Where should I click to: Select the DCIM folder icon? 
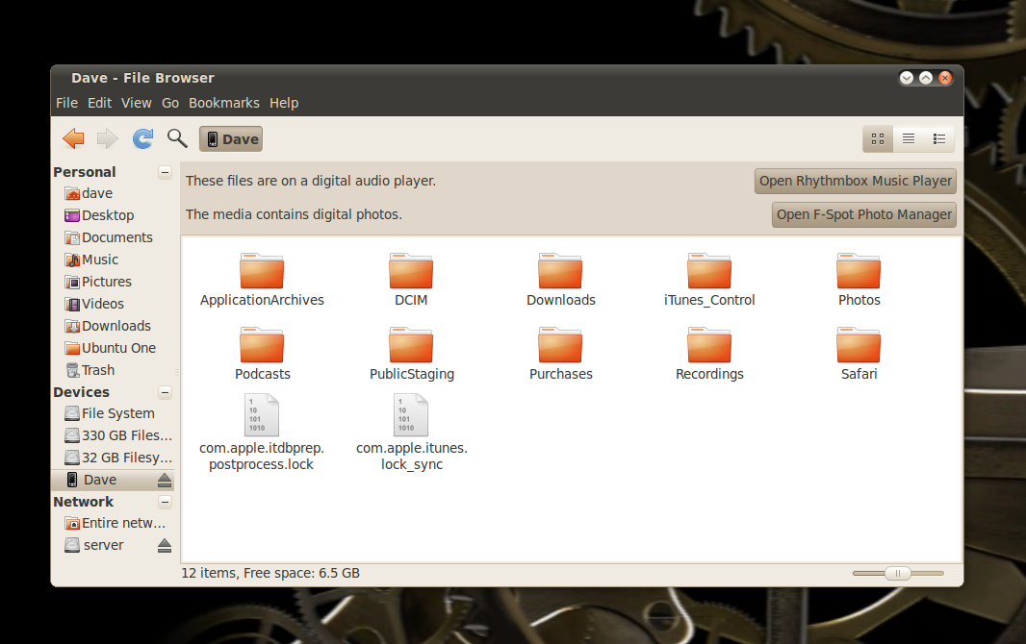click(x=411, y=271)
